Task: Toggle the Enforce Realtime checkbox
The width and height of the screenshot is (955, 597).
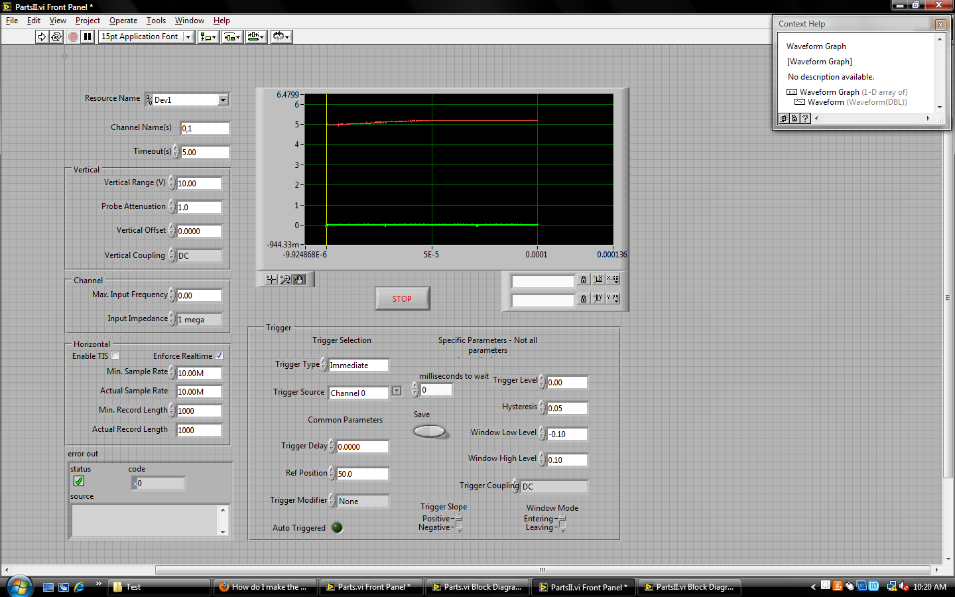Action: click(219, 356)
